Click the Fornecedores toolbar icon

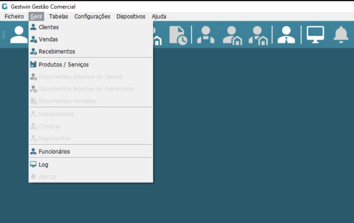click(206, 35)
